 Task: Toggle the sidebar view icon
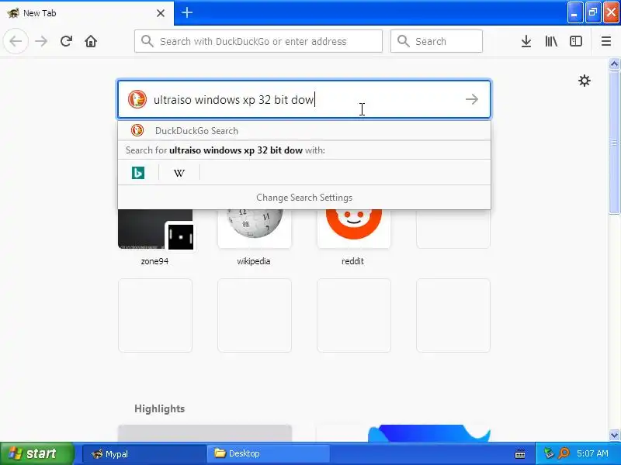pyautogui.click(x=575, y=41)
